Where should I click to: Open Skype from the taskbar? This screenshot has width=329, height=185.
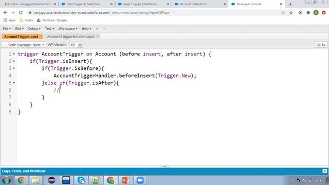(81, 180)
